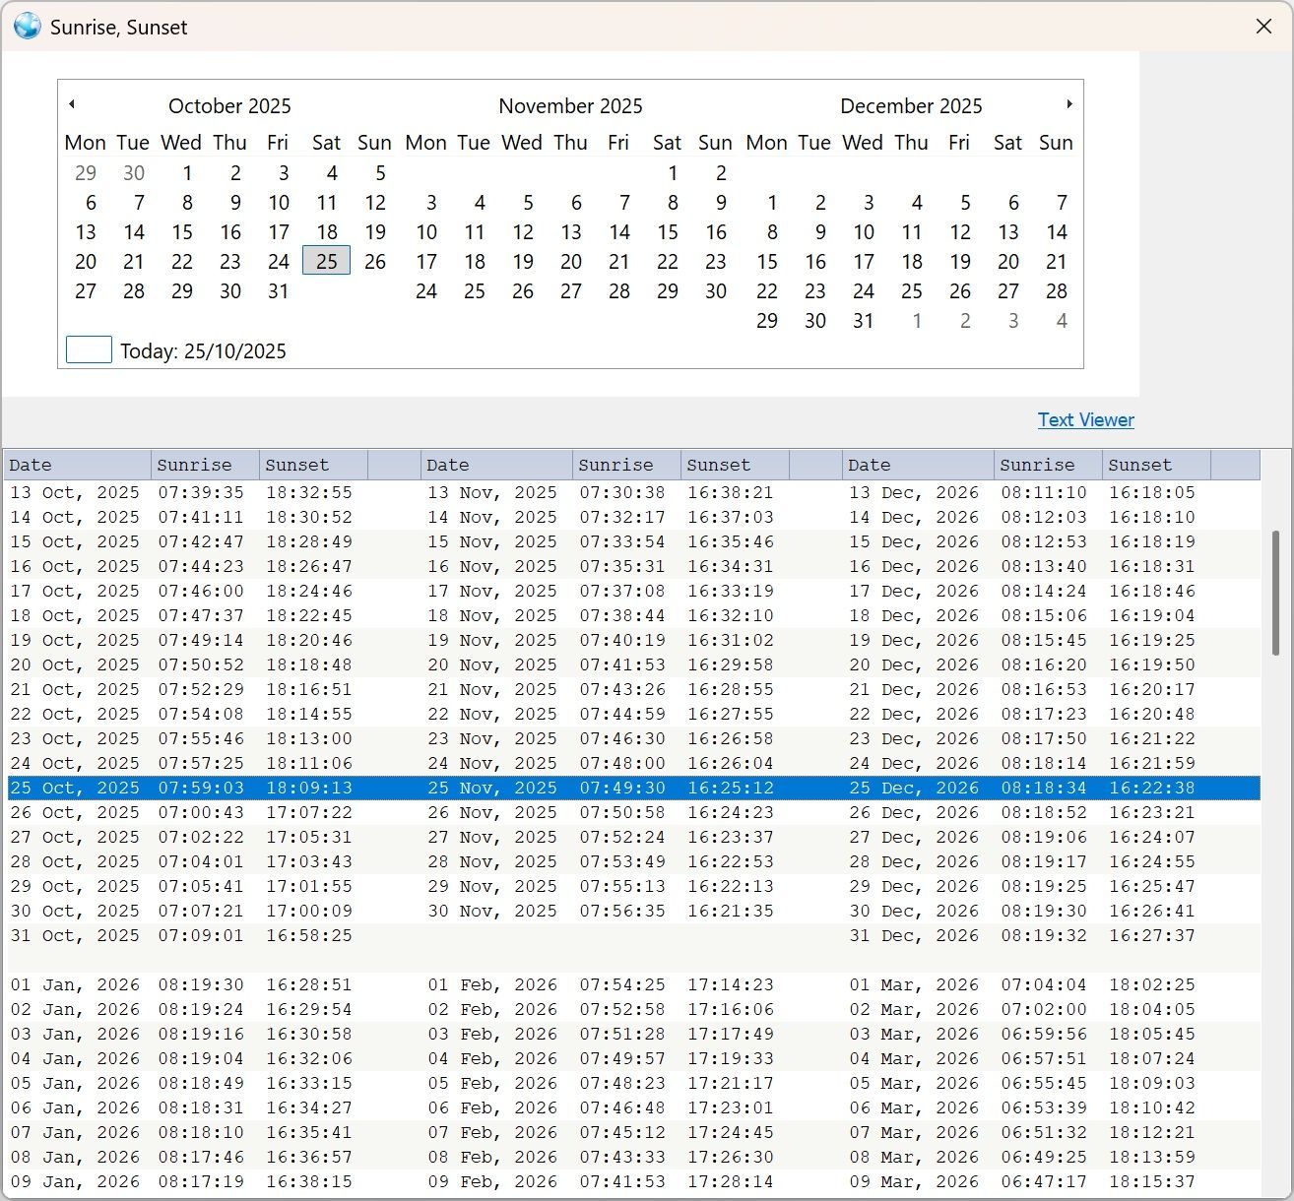Select November 15 in the calendar
The width and height of the screenshot is (1294, 1201).
click(x=668, y=232)
